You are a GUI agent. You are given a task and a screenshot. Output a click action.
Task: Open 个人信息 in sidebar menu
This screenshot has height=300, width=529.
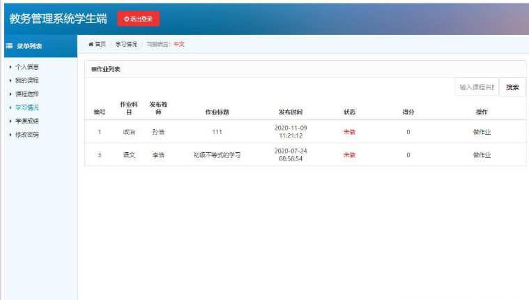(x=27, y=67)
